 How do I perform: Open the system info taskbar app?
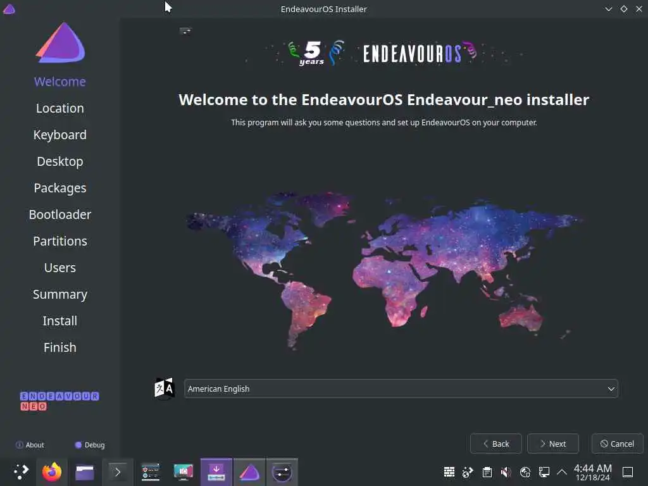tap(151, 472)
